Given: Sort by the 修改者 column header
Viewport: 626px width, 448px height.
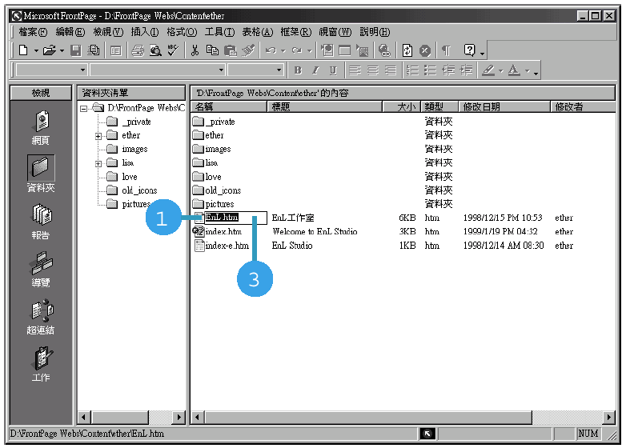Looking at the screenshot, I should pos(583,106).
